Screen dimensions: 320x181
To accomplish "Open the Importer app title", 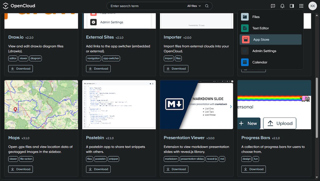I will click(x=172, y=37).
